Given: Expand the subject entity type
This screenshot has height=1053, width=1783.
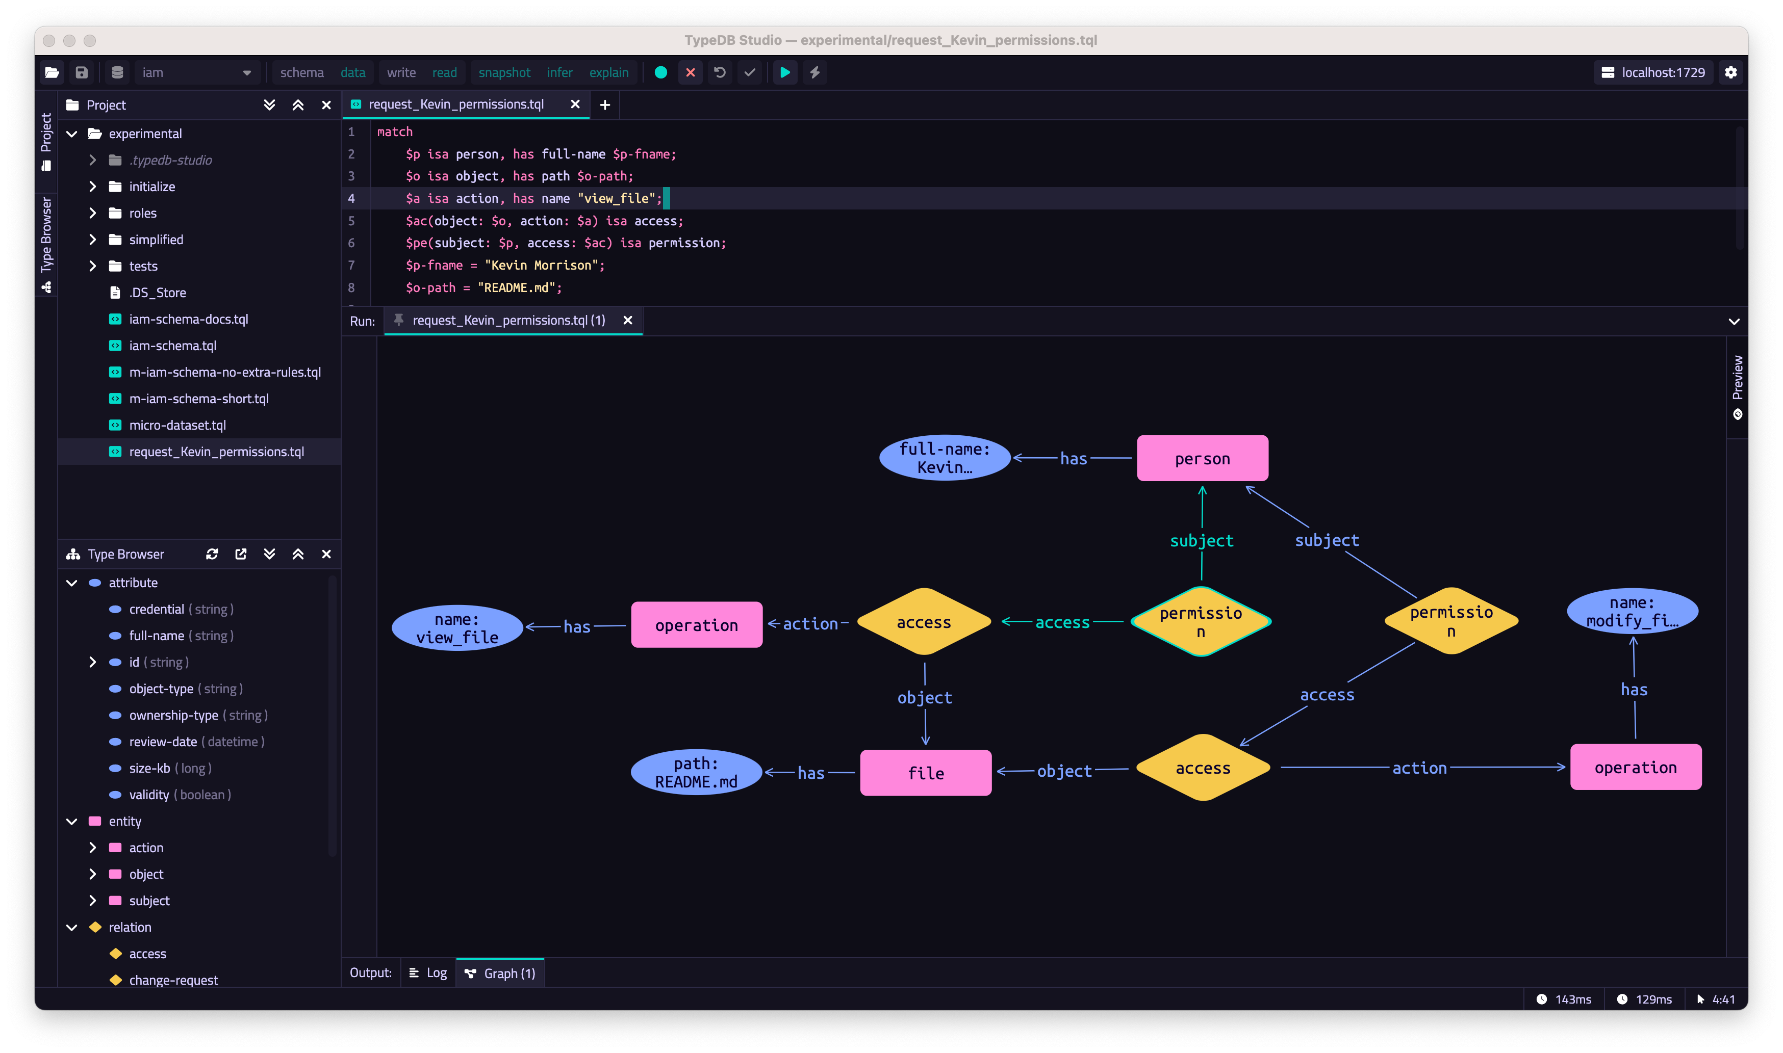Looking at the screenshot, I should (92, 901).
